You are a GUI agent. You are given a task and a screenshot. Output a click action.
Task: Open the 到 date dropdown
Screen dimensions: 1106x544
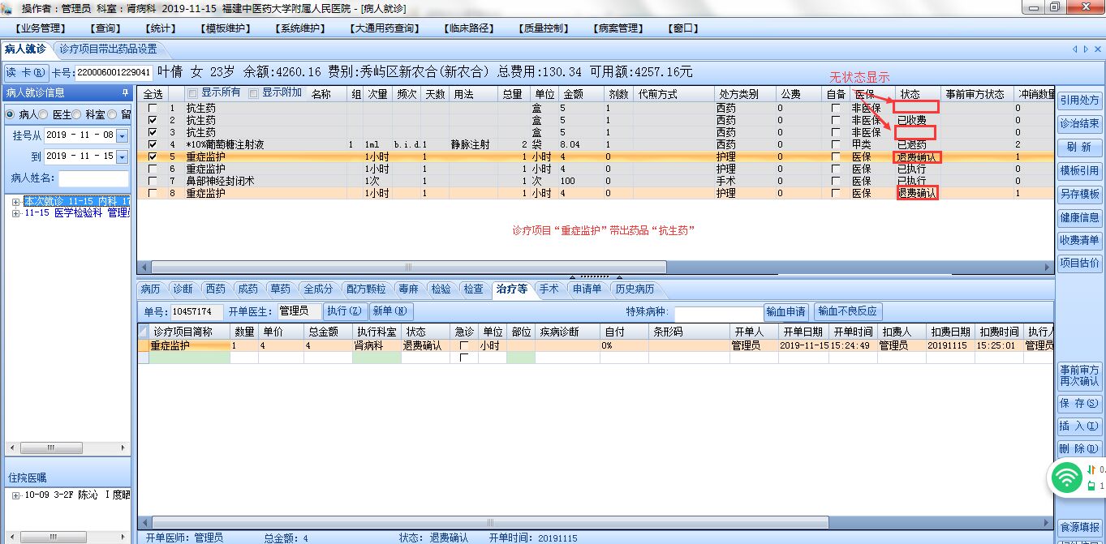click(123, 156)
